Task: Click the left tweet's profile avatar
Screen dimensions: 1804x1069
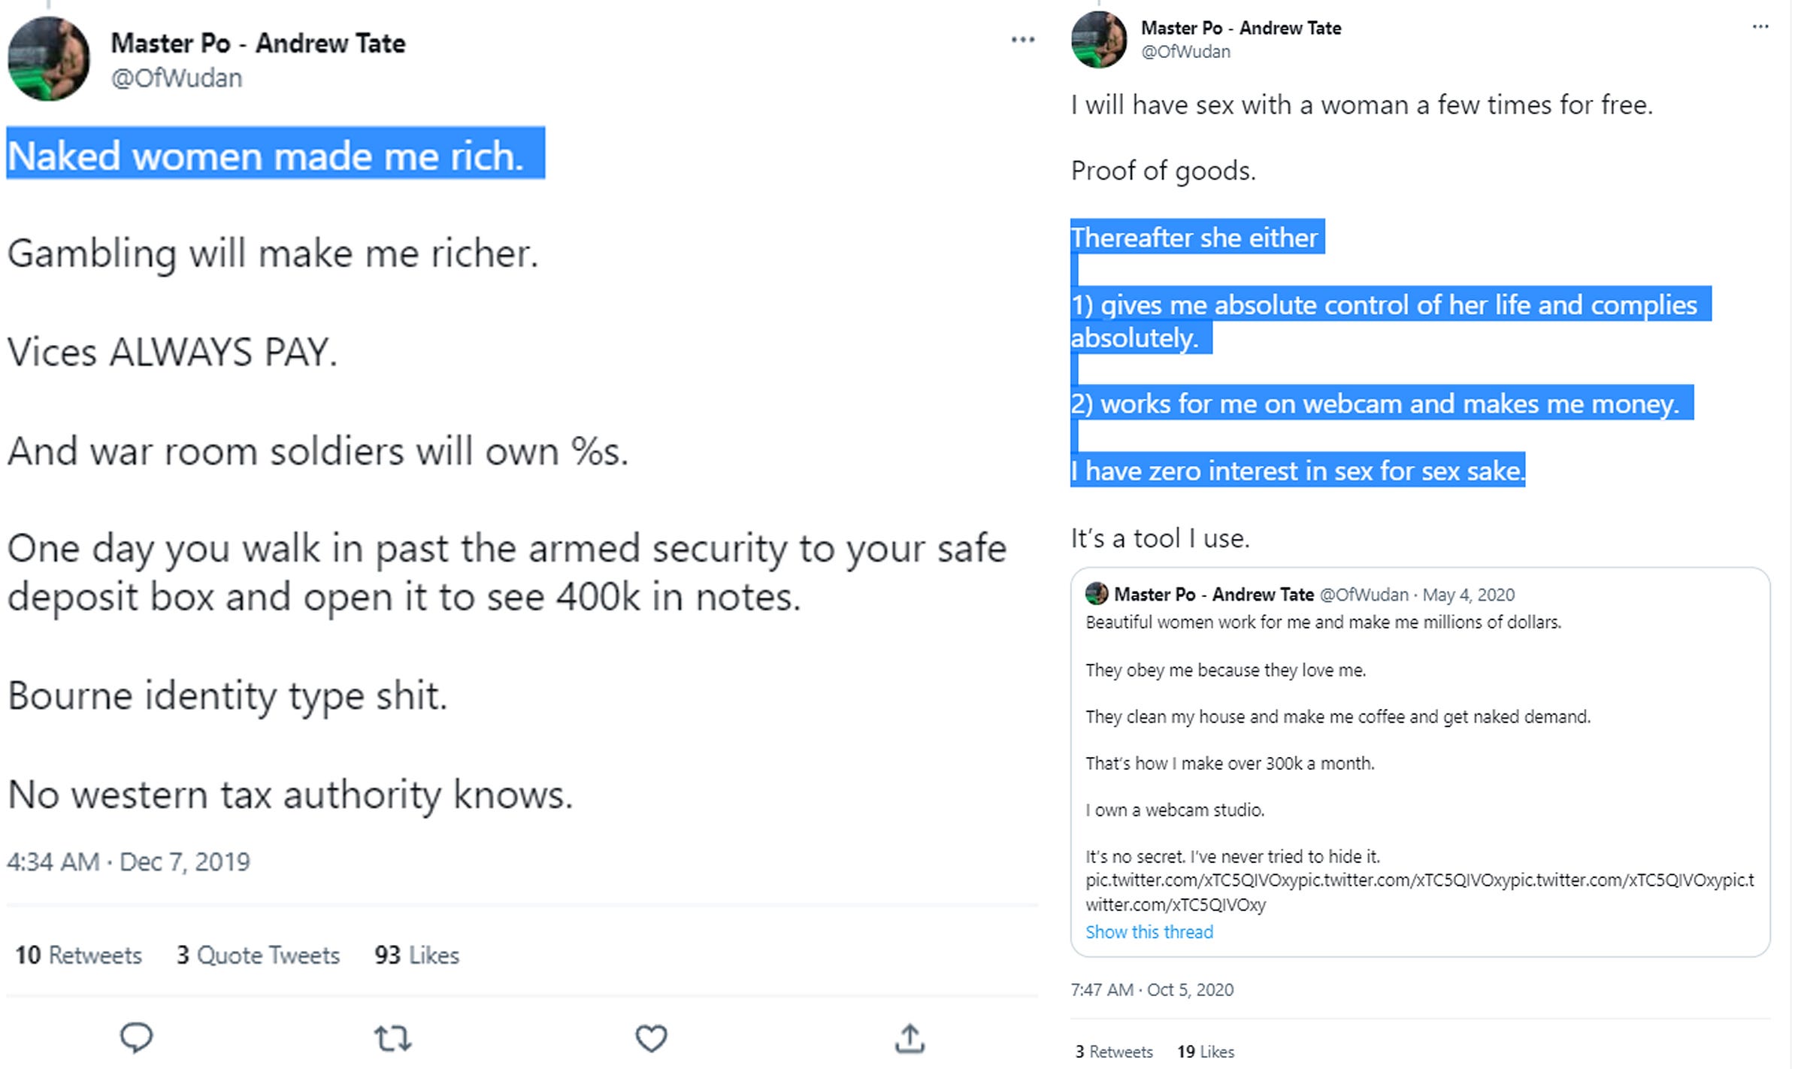Action: pos(49,59)
